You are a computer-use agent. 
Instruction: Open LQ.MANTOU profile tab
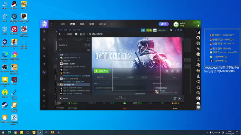pyautogui.click(x=95, y=34)
